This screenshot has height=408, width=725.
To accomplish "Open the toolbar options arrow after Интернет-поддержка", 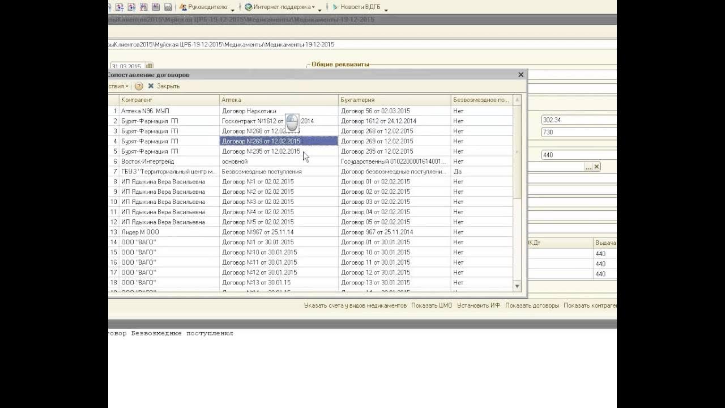I will tap(320, 10).
